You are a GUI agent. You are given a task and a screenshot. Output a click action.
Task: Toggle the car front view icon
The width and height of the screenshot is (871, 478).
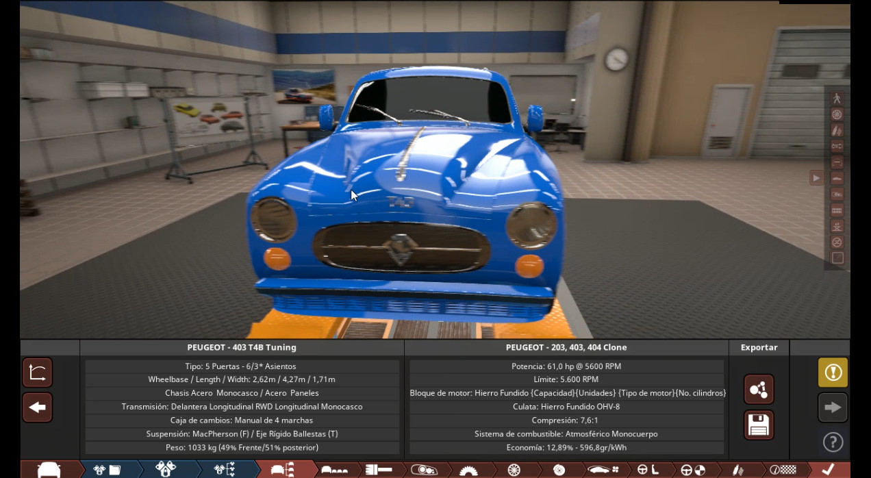[837, 162]
